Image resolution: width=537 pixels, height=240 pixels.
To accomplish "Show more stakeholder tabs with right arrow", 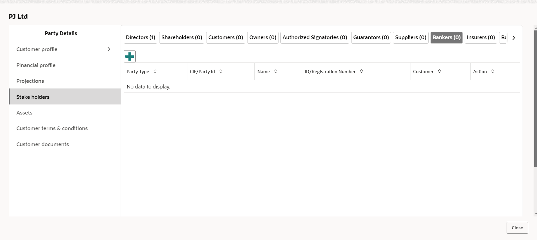I will click(514, 38).
